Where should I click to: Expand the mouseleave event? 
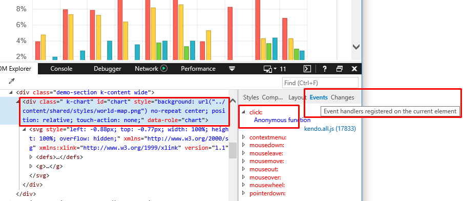pyautogui.click(x=244, y=153)
